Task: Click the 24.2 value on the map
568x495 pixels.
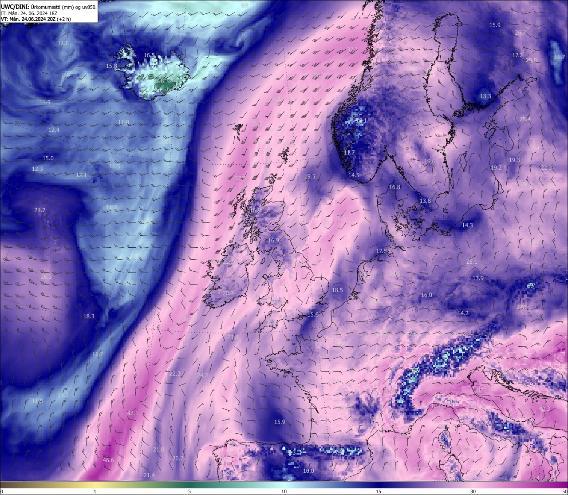Action: coord(202,375)
